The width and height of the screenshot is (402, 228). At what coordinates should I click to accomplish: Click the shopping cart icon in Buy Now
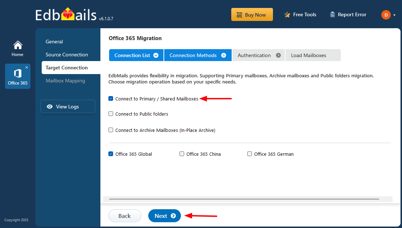pos(239,15)
